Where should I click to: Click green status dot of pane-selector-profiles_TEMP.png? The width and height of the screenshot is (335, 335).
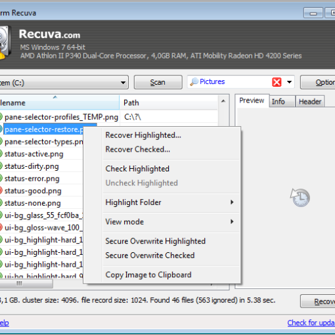[1, 117]
